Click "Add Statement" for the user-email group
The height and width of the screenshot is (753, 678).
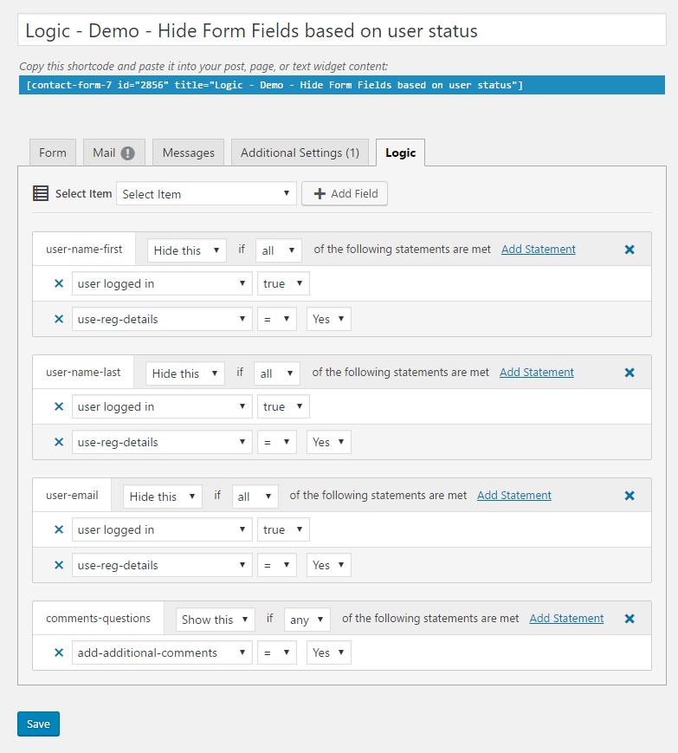[x=513, y=495]
